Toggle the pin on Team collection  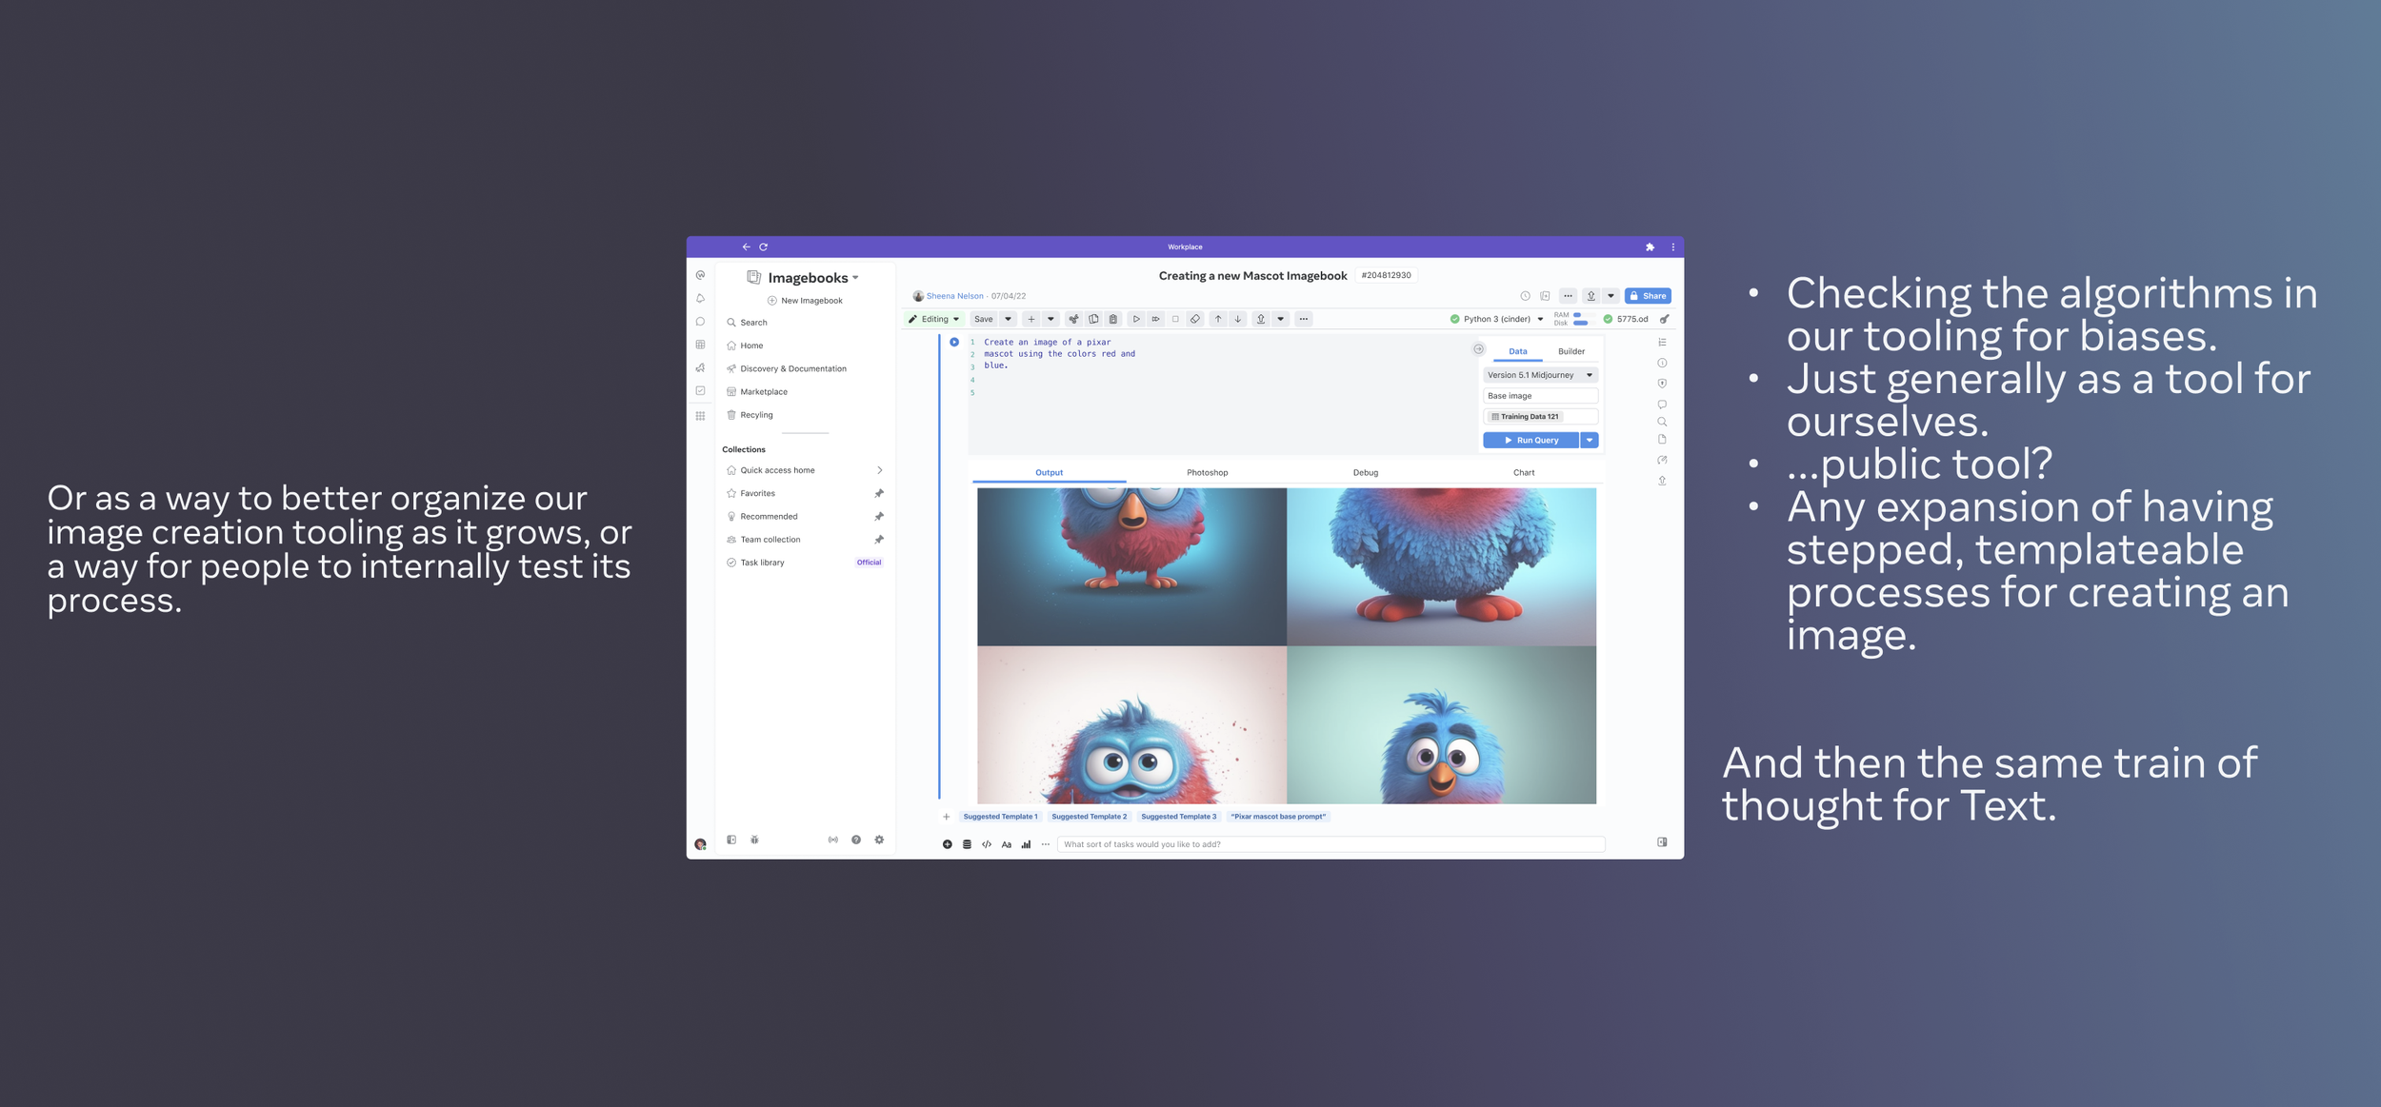(878, 540)
